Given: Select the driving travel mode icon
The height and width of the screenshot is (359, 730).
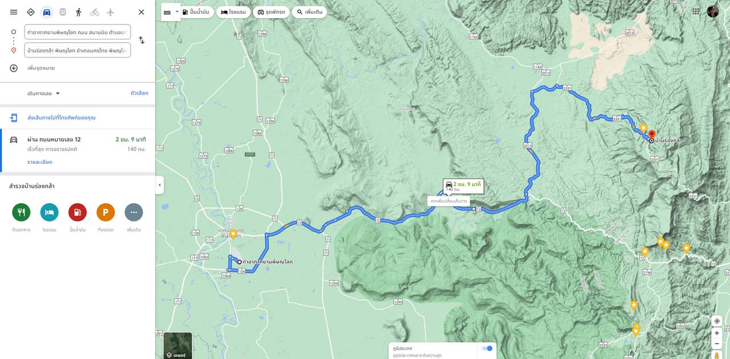Looking at the screenshot, I should 47,12.
